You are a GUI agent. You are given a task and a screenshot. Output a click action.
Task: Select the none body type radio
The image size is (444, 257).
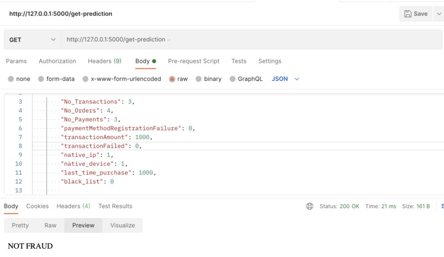coord(11,79)
